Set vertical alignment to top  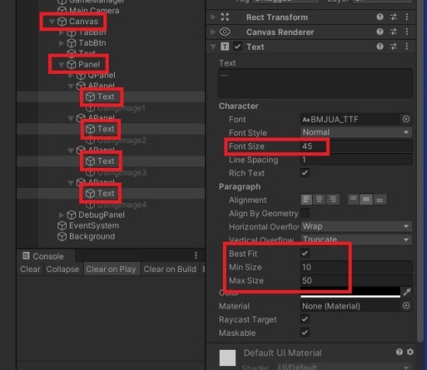pyautogui.click(x=353, y=200)
